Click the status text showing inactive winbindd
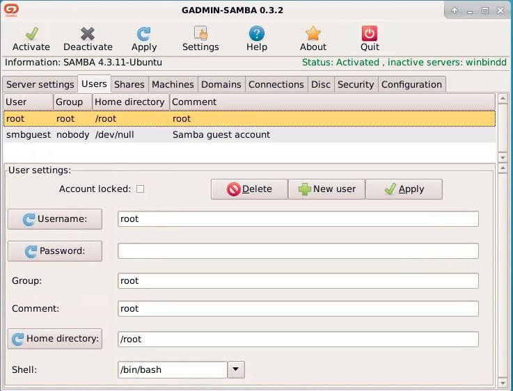 [x=404, y=62]
